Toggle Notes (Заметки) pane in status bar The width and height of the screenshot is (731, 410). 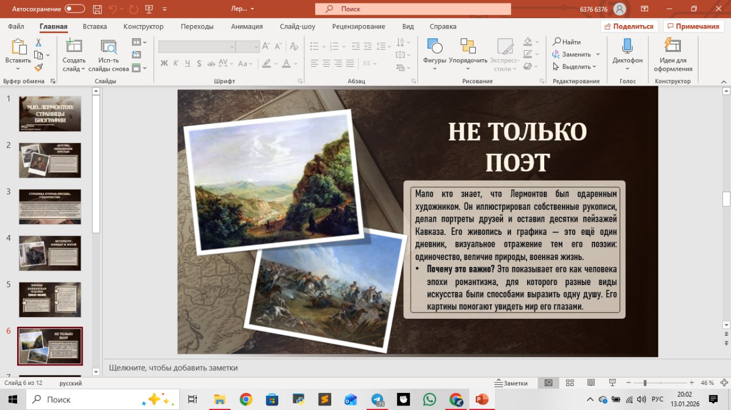[x=511, y=383]
